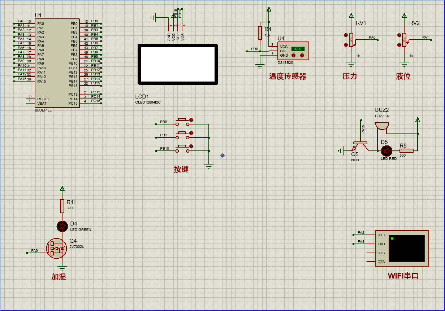Click the push button switch on PB0 line
This screenshot has width=445, height=311.
point(182,122)
